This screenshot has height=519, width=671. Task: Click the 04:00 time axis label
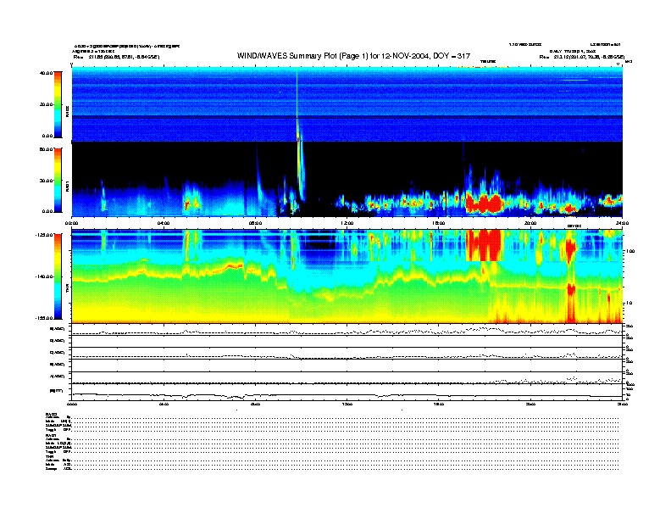click(164, 224)
